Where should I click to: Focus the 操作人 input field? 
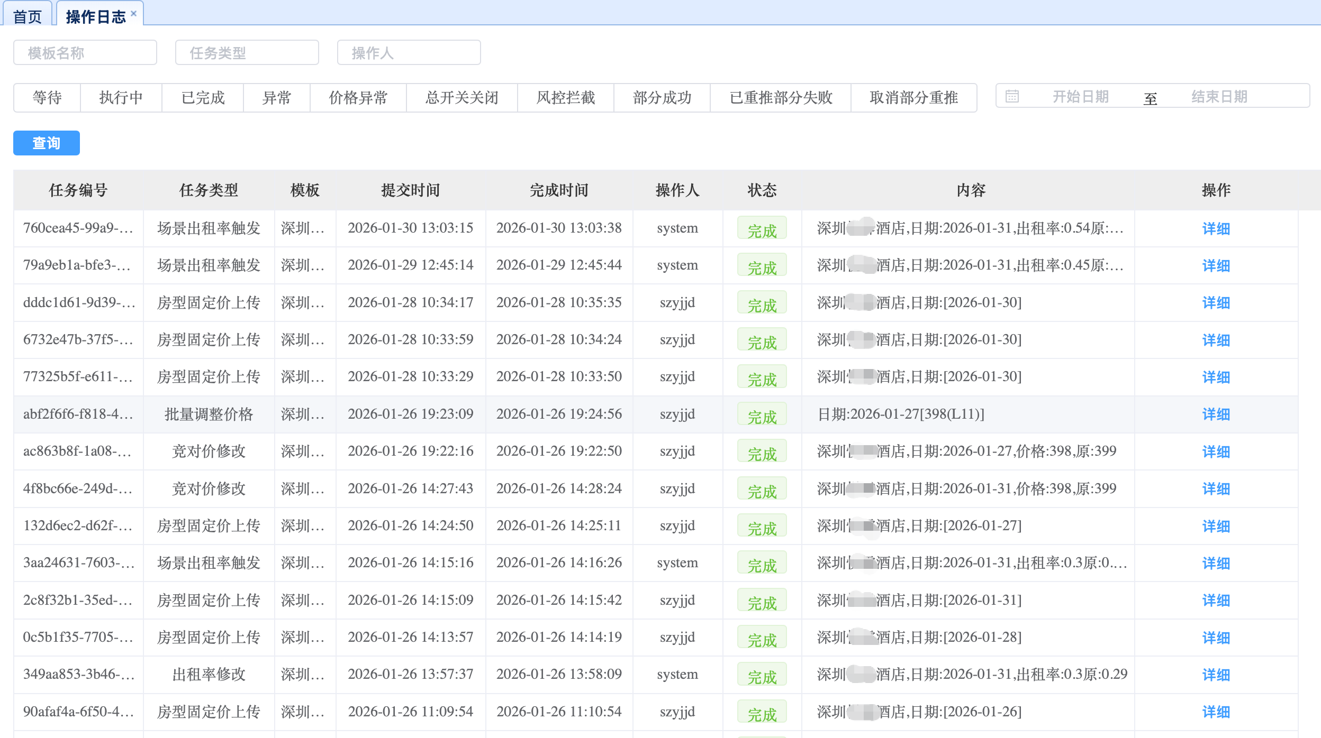point(409,53)
